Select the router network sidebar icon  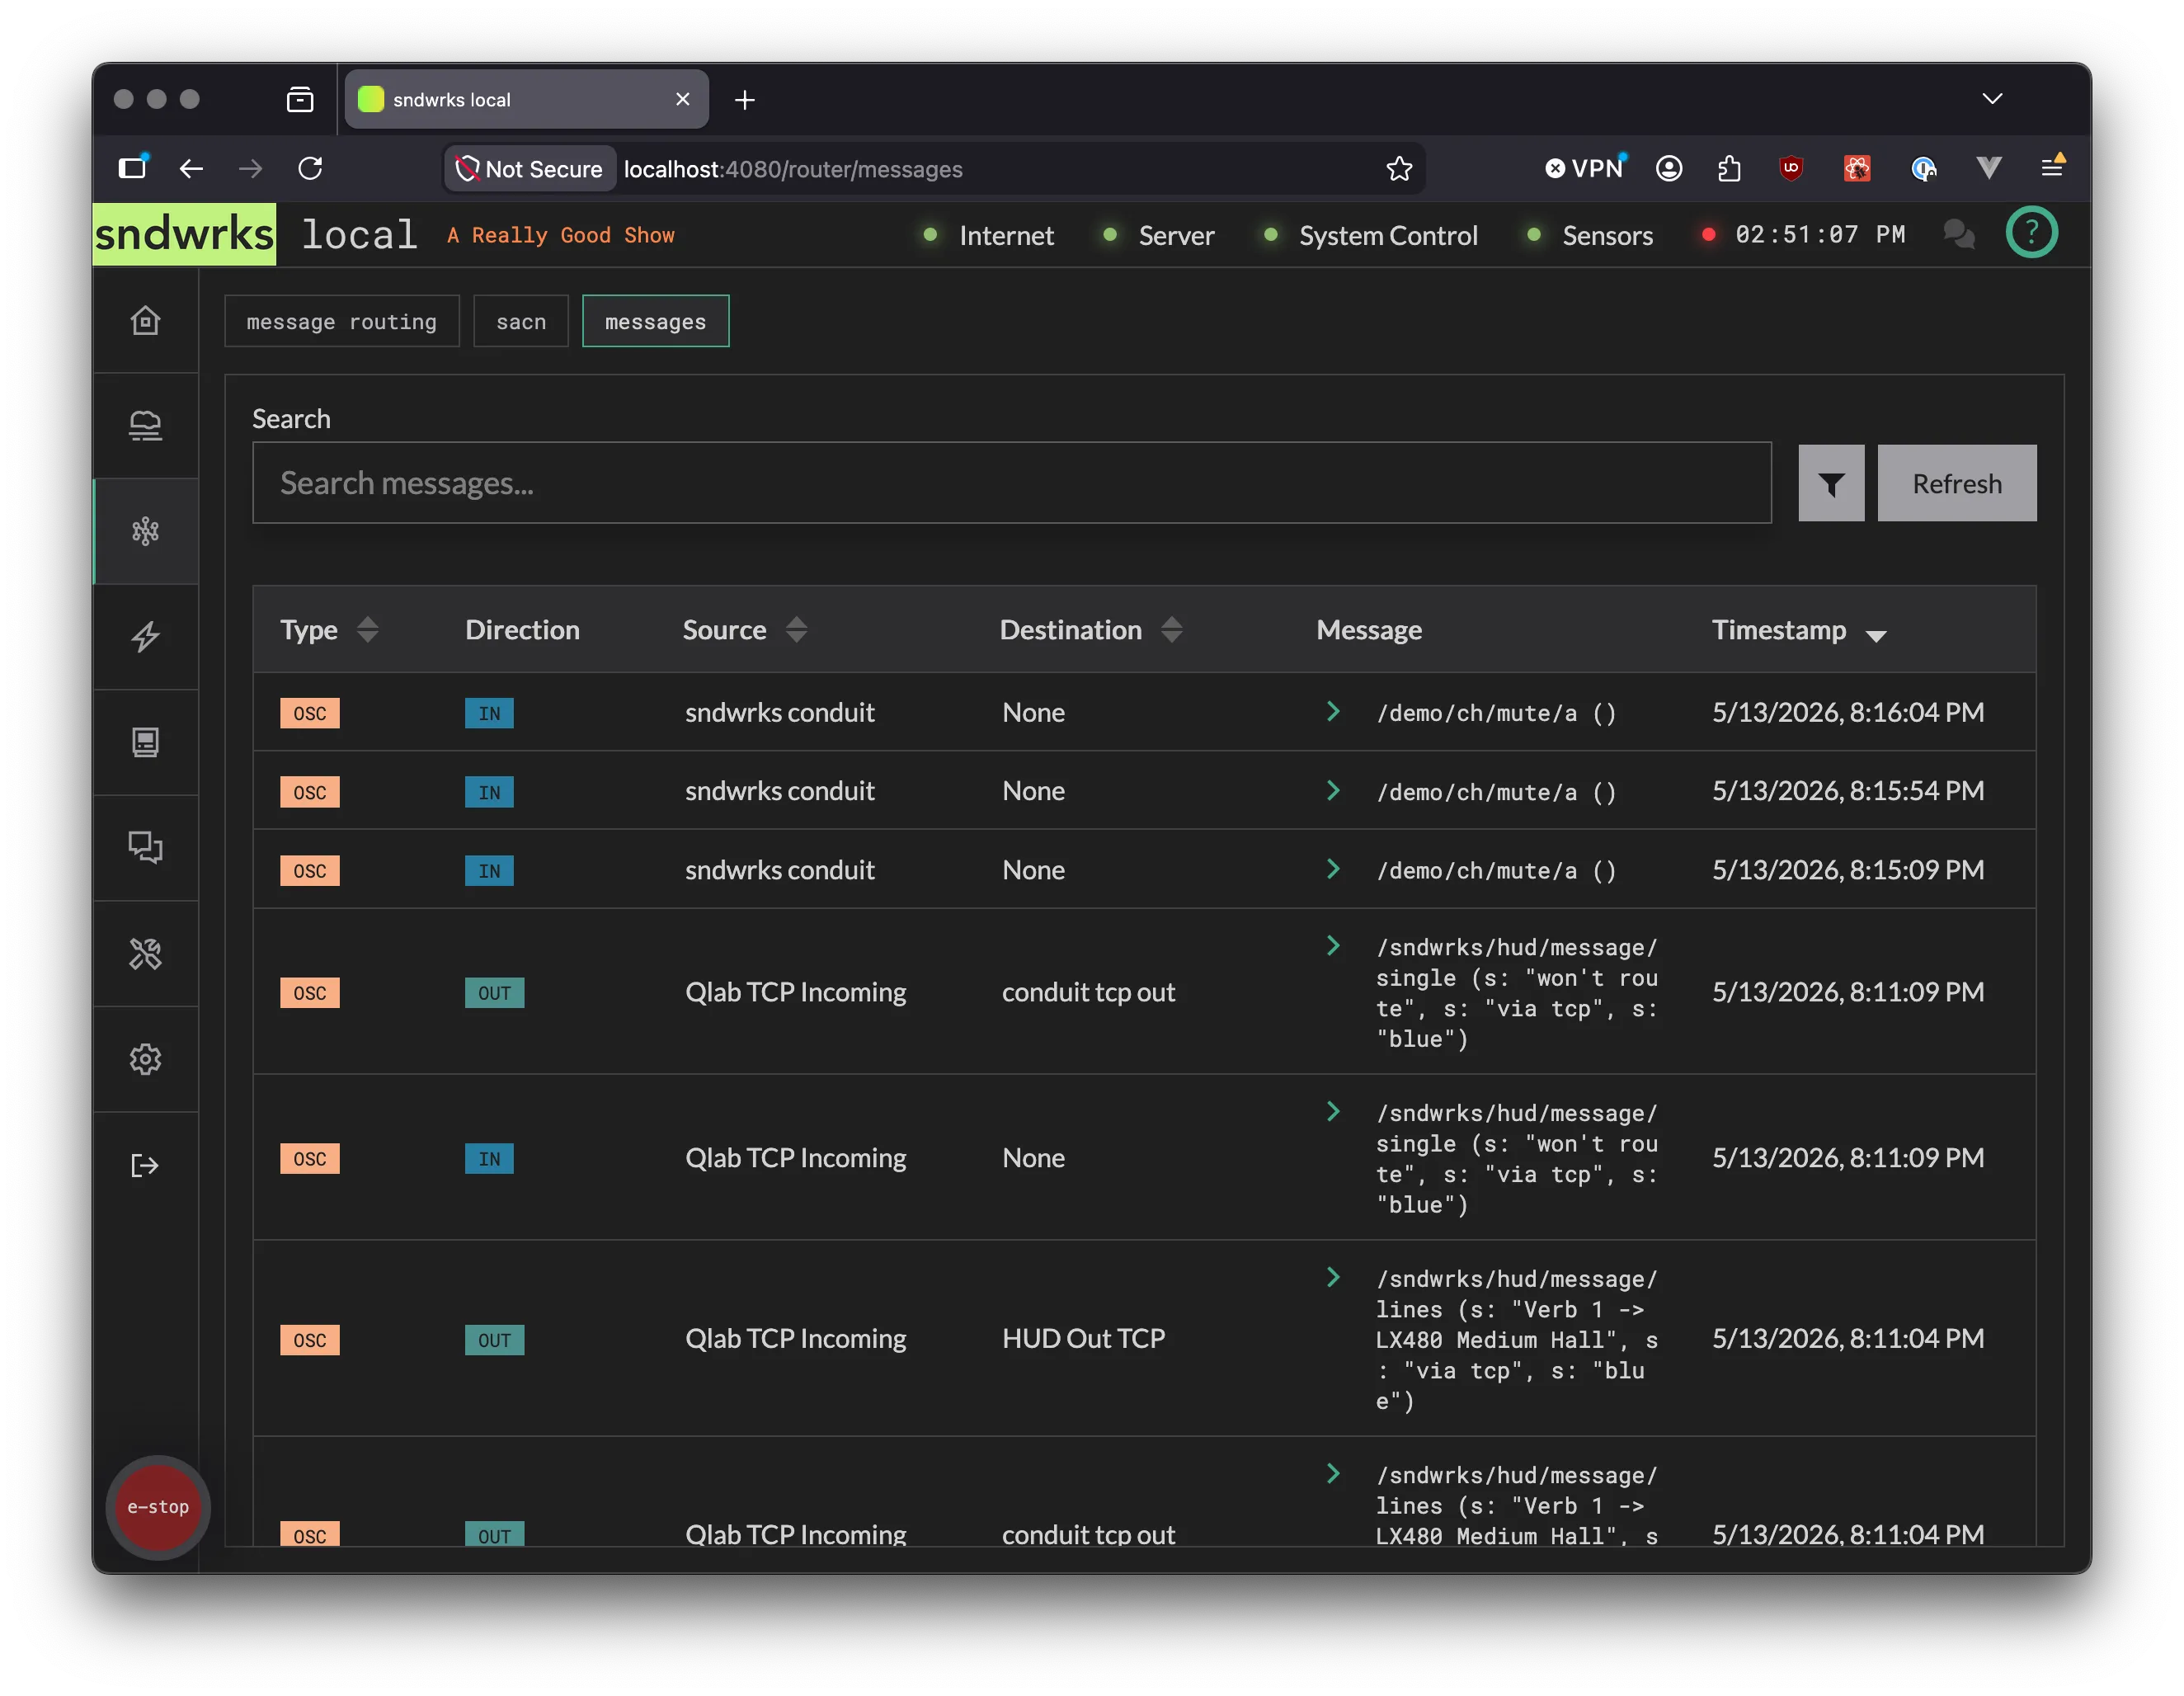click(146, 531)
